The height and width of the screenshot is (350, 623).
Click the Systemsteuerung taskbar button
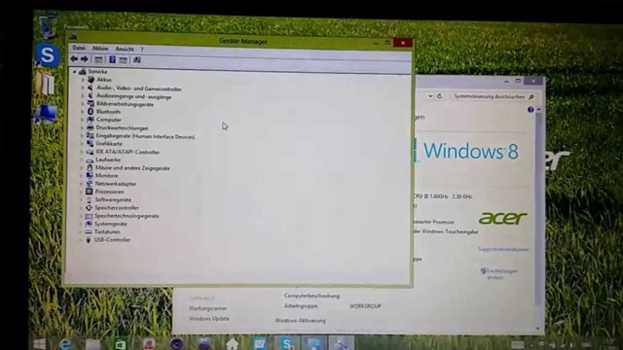pos(315,344)
